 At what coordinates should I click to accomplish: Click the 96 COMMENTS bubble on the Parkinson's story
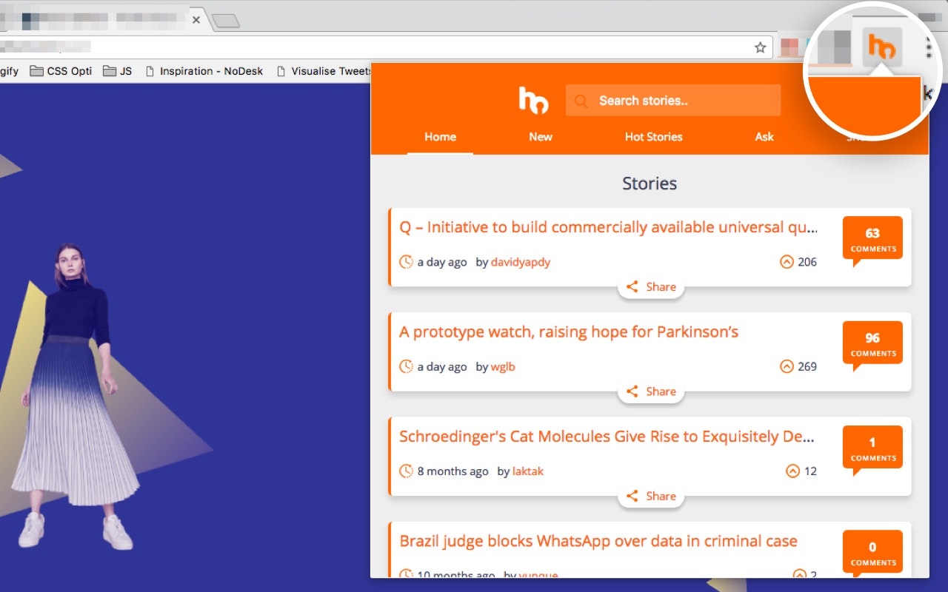872,343
